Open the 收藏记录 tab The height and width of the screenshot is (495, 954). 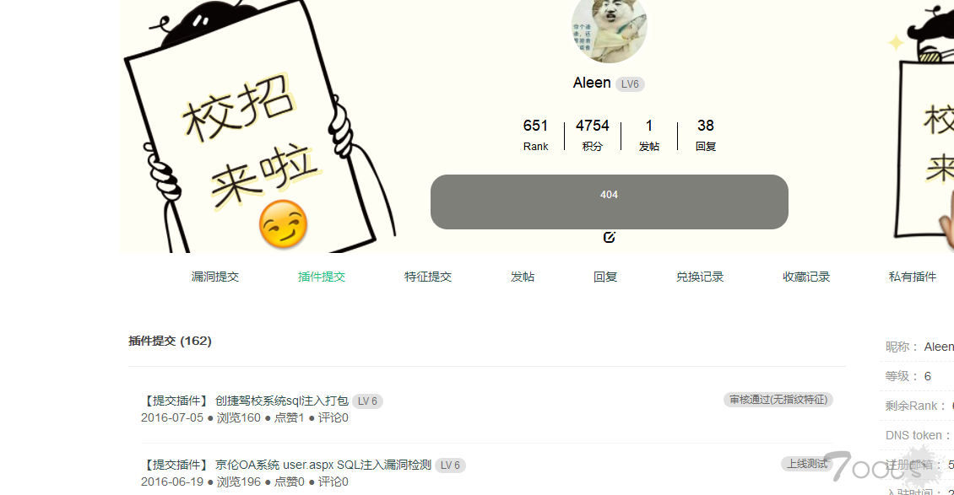click(806, 277)
